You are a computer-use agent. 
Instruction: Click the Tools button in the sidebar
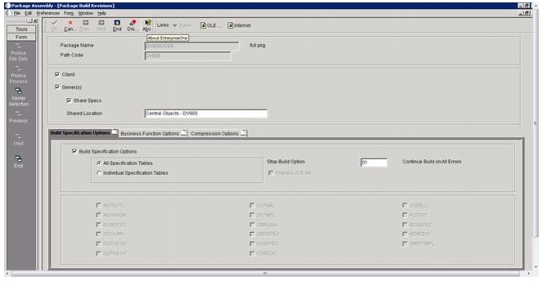coord(21,29)
